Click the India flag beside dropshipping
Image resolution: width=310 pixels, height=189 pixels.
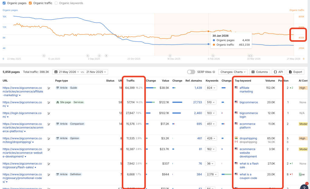click(x=236, y=138)
